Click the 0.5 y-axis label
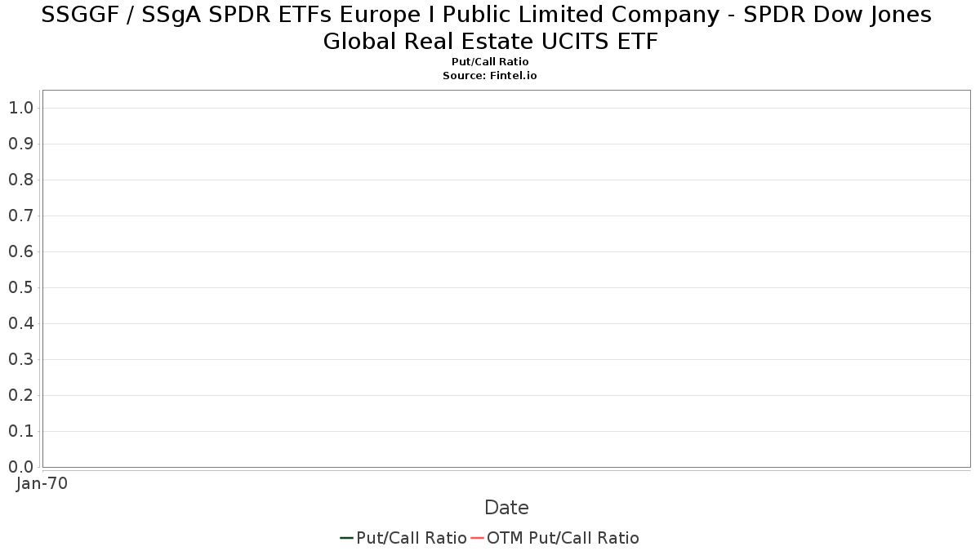Screen dimensions: 980x551 (x=20, y=287)
